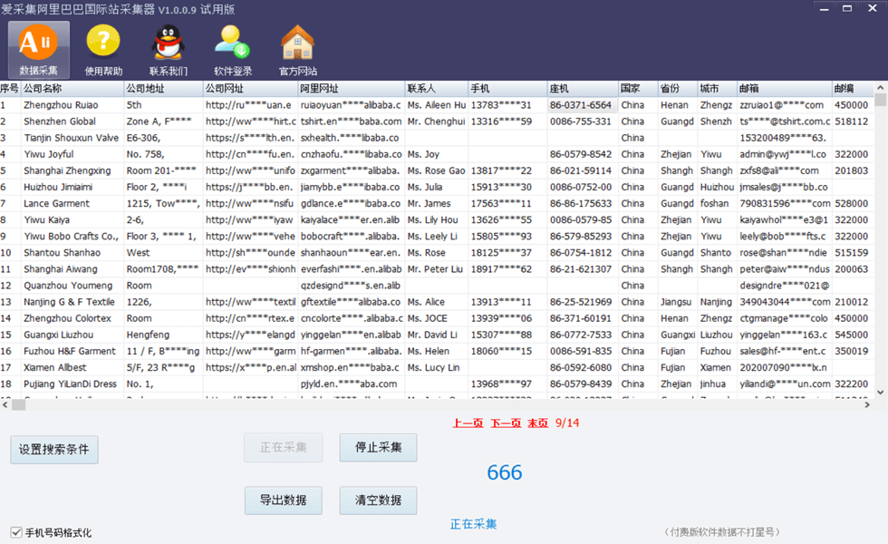The image size is (888, 544).
Task: Click postcode cell 518112
Action: pyautogui.click(x=853, y=121)
